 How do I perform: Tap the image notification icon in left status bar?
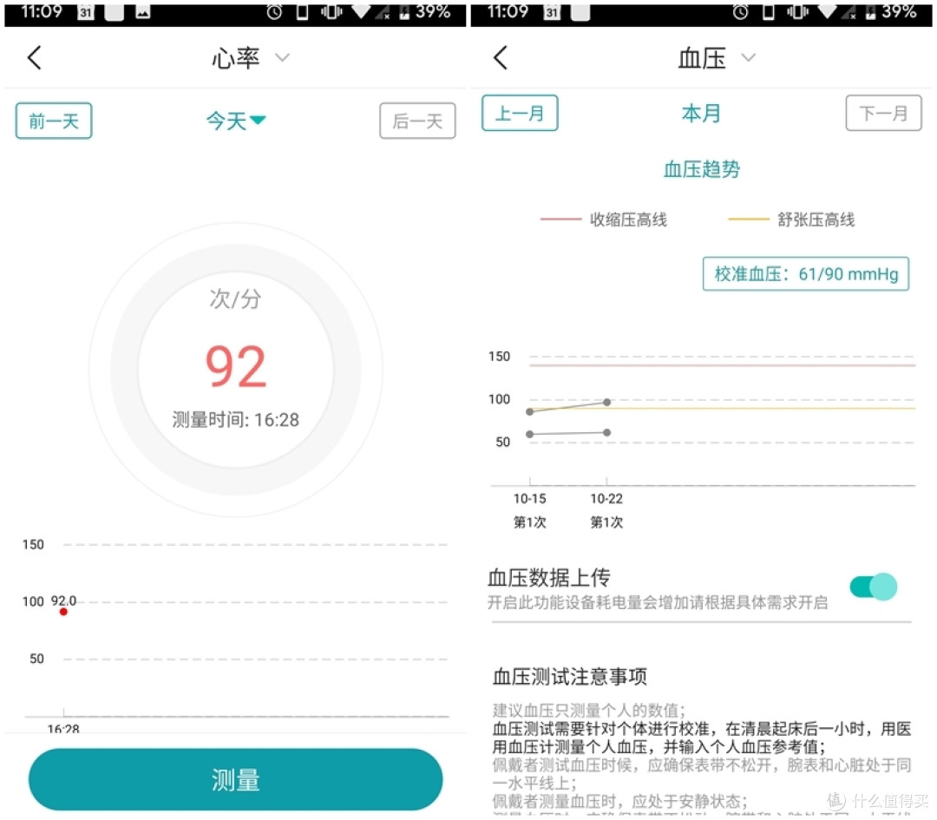tap(143, 12)
